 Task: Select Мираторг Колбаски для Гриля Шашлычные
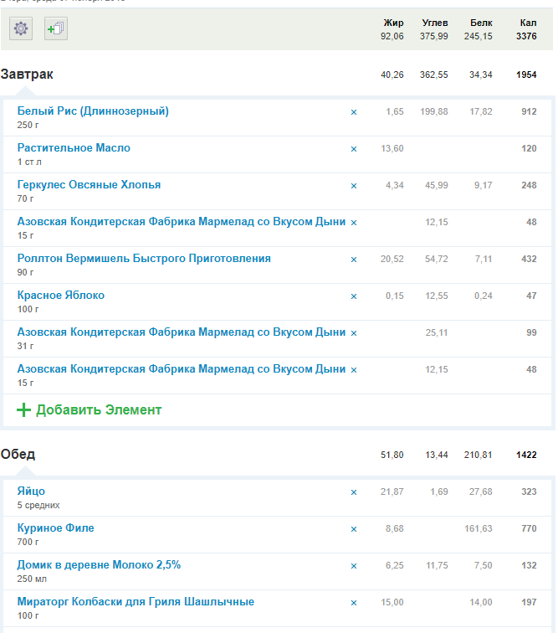136,602
